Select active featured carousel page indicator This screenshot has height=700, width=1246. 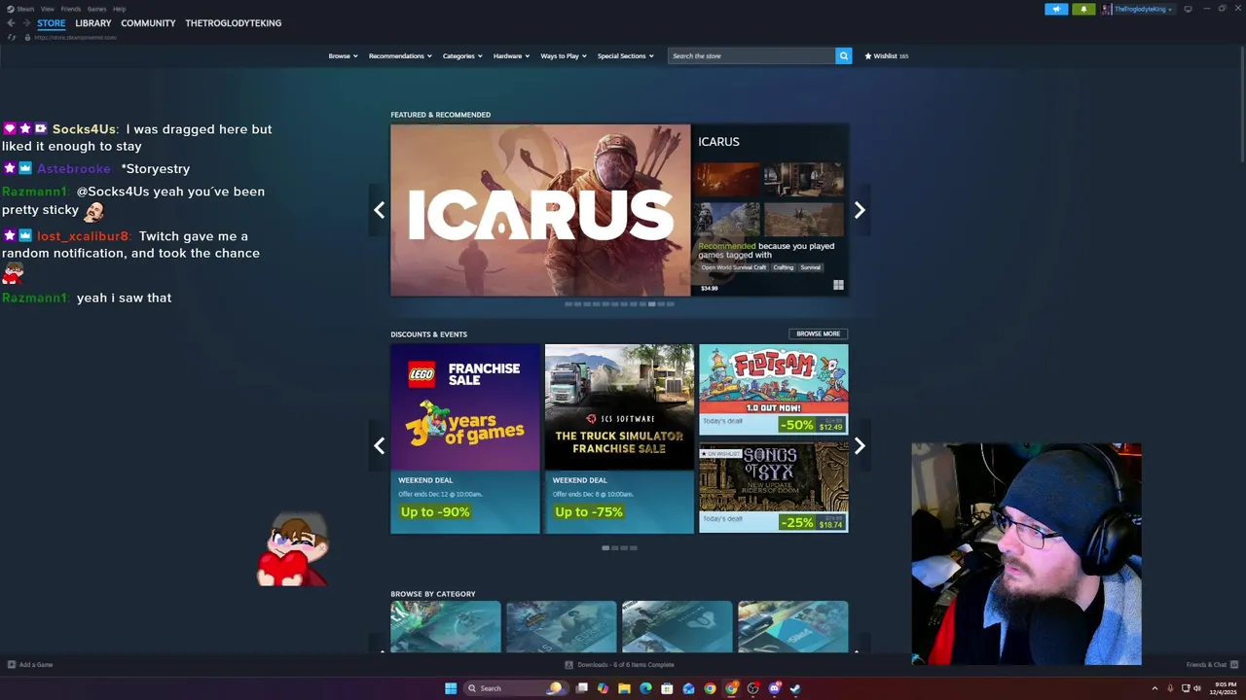tap(651, 304)
